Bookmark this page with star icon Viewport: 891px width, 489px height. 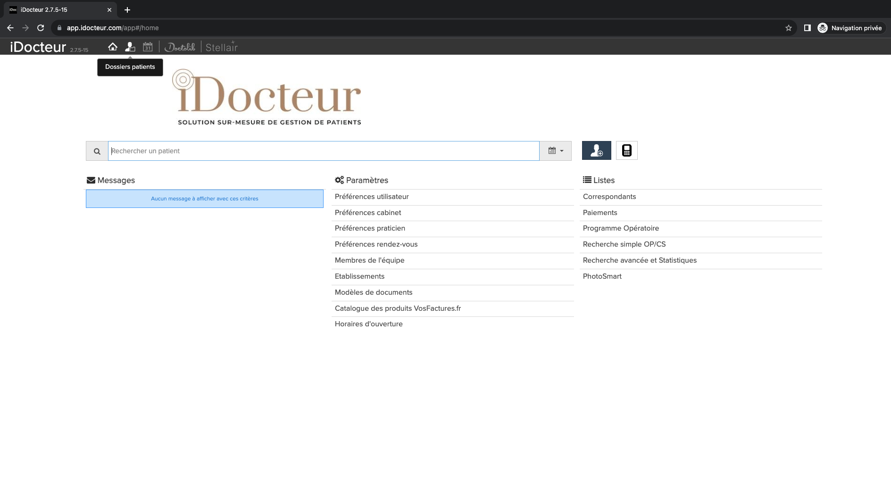pos(789,28)
